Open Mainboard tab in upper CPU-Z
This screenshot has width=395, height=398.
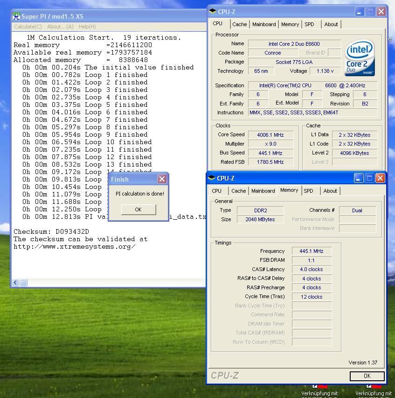(264, 24)
